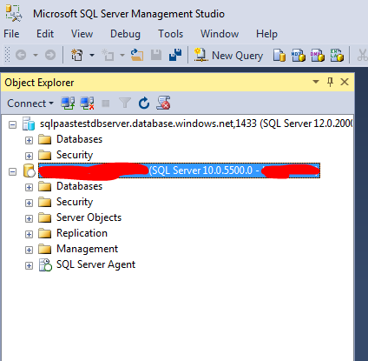Click the Activity Monitor script icon
Image resolution: width=368 pixels, height=361 pixels.
pos(163,103)
